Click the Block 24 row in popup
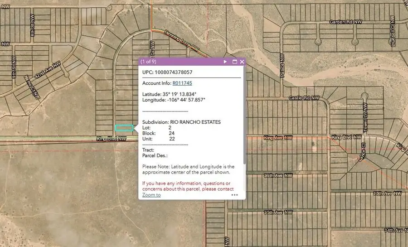This screenshot has width=408, height=247. 158,133
